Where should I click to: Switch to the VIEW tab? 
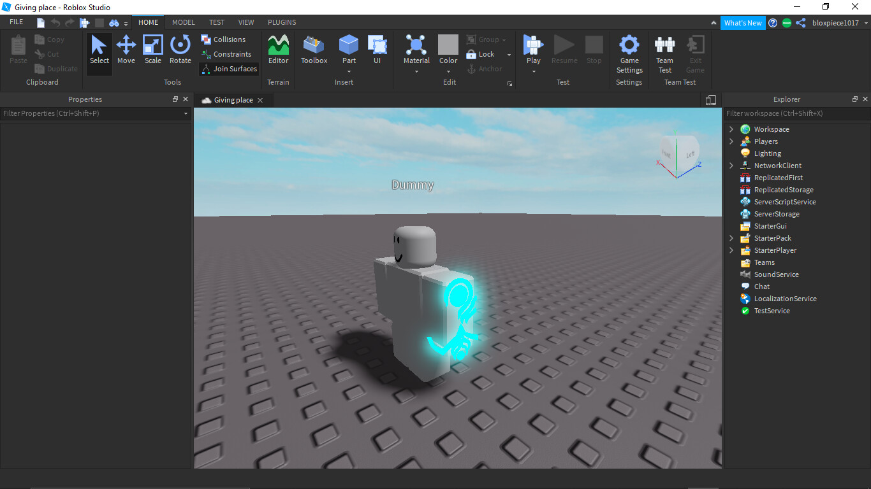pos(246,22)
